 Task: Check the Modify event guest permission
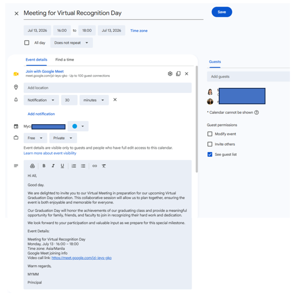pos(210,134)
